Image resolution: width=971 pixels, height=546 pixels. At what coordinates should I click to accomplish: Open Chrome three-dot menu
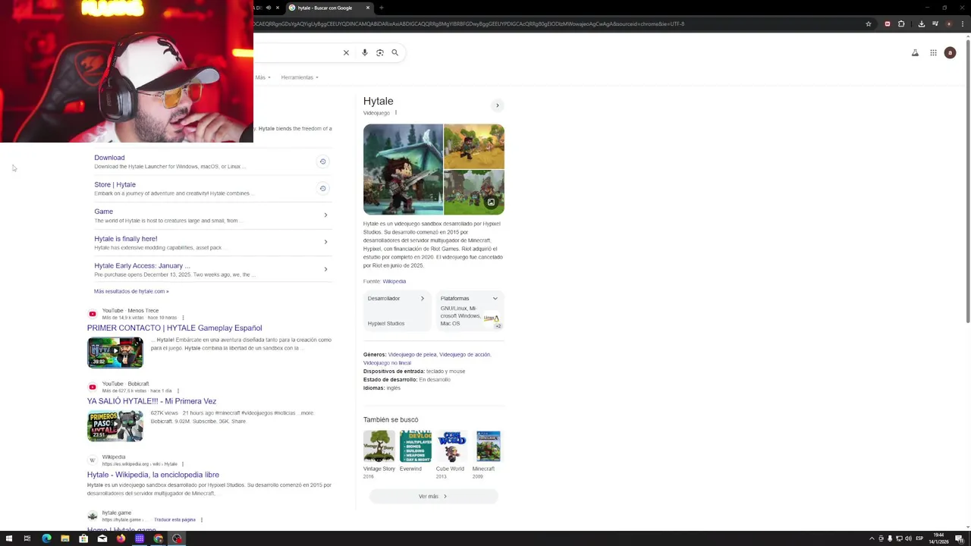click(x=962, y=24)
